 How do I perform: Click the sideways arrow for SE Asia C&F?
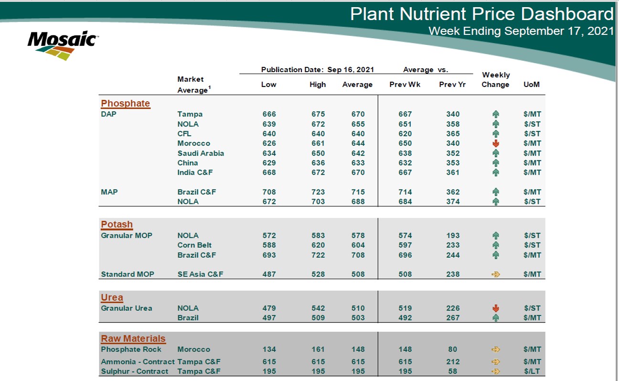496,275
